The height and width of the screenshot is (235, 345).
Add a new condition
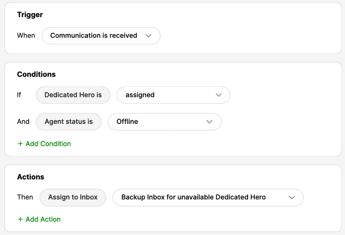(x=44, y=144)
